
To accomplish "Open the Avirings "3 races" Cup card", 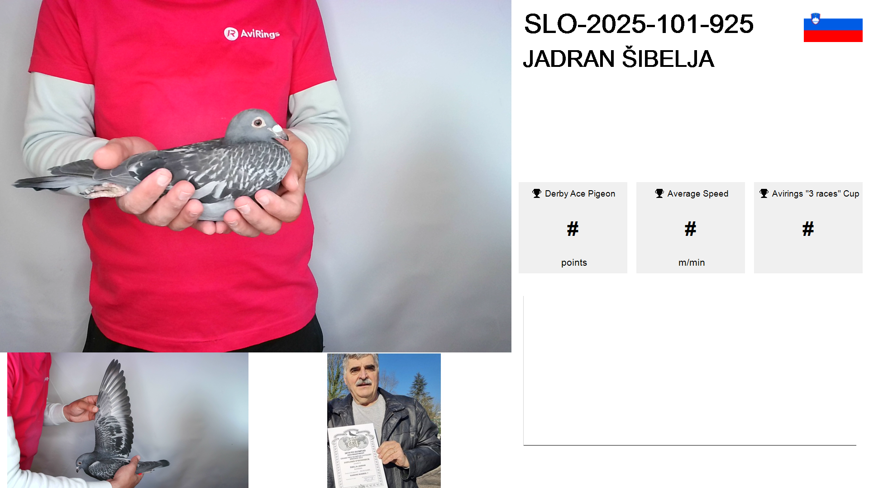I will [808, 228].
